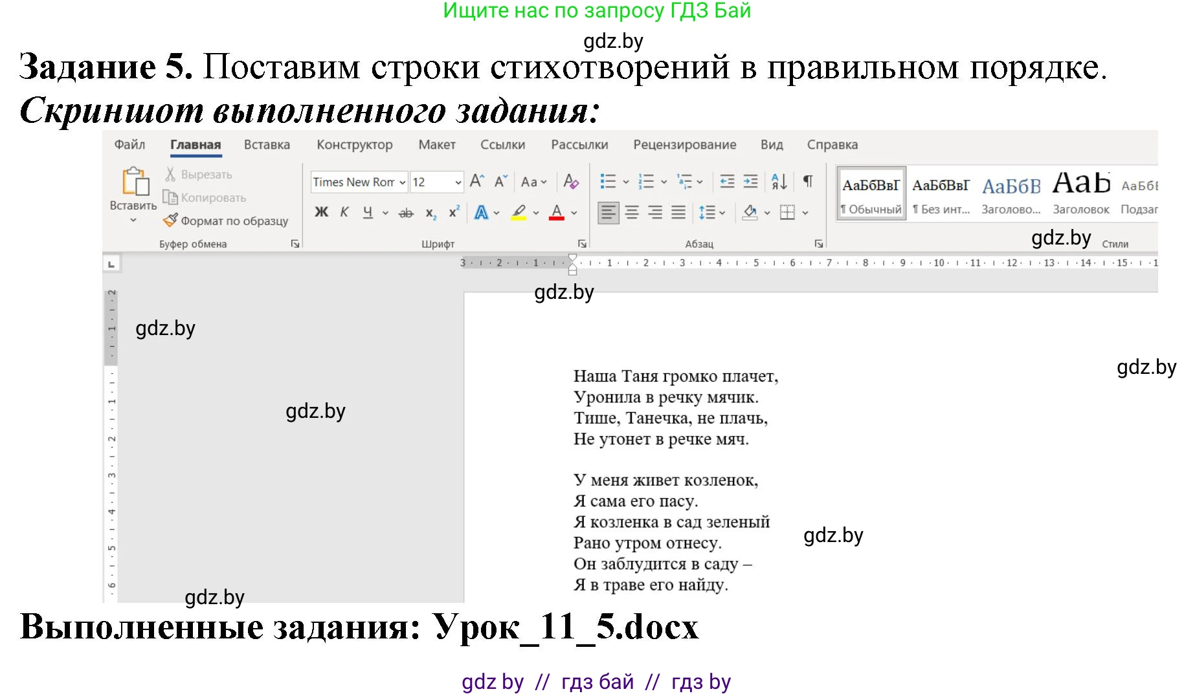Viewport: 1195px width, 696px height.
Task: Select the center alignment icon
Action: [631, 211]
